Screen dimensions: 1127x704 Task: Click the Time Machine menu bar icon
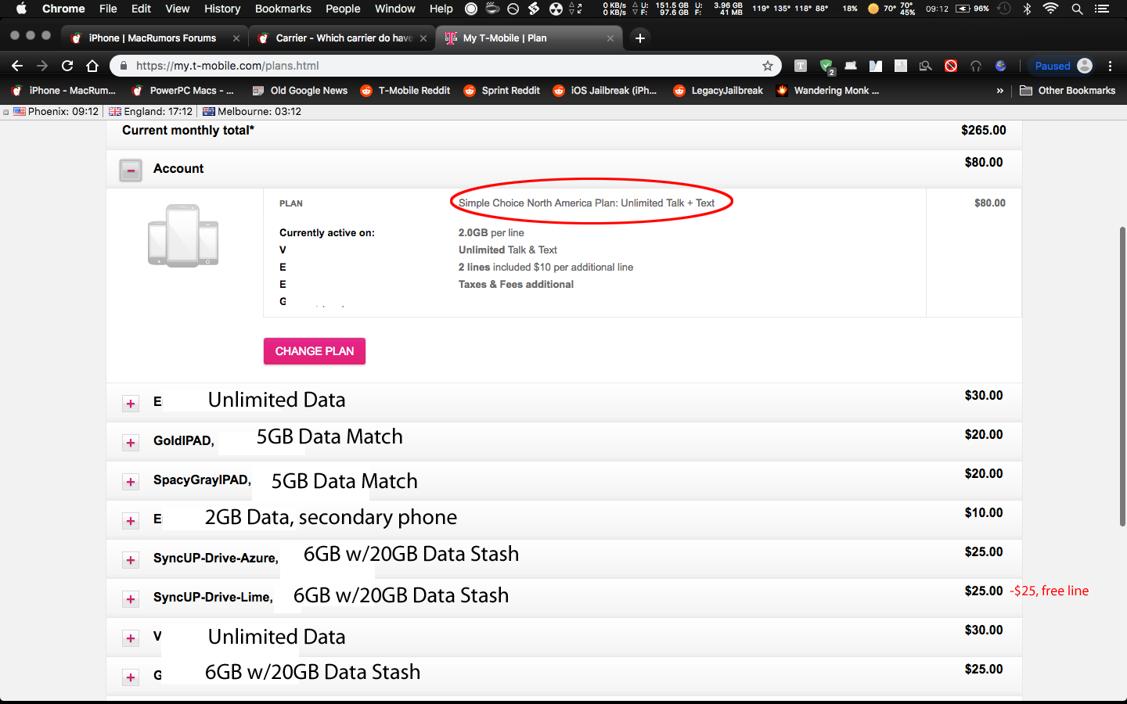1005,9
